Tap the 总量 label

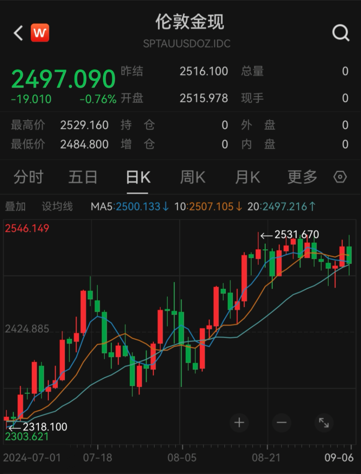(252, 71)
